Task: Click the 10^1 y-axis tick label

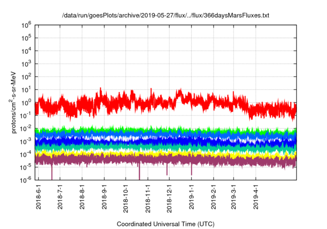Action: click(x=26, y=89)
